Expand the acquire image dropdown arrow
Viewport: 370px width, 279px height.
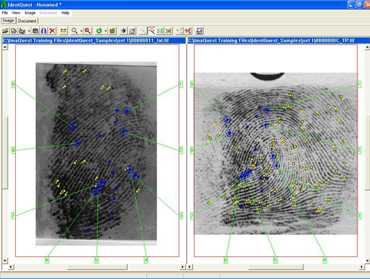pos(29,31)
